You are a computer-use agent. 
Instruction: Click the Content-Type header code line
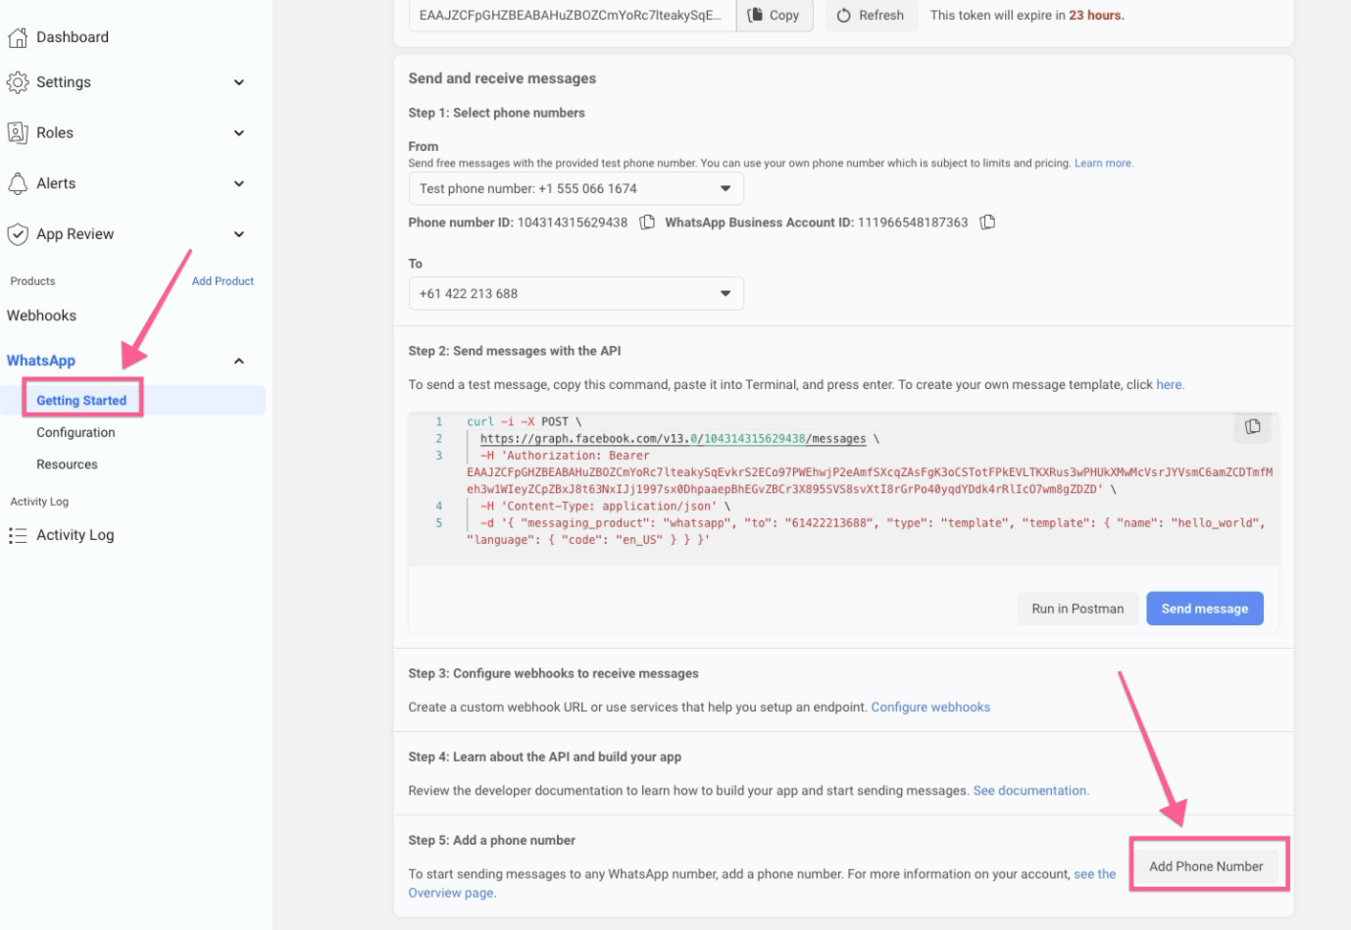[x=605, y=506]
